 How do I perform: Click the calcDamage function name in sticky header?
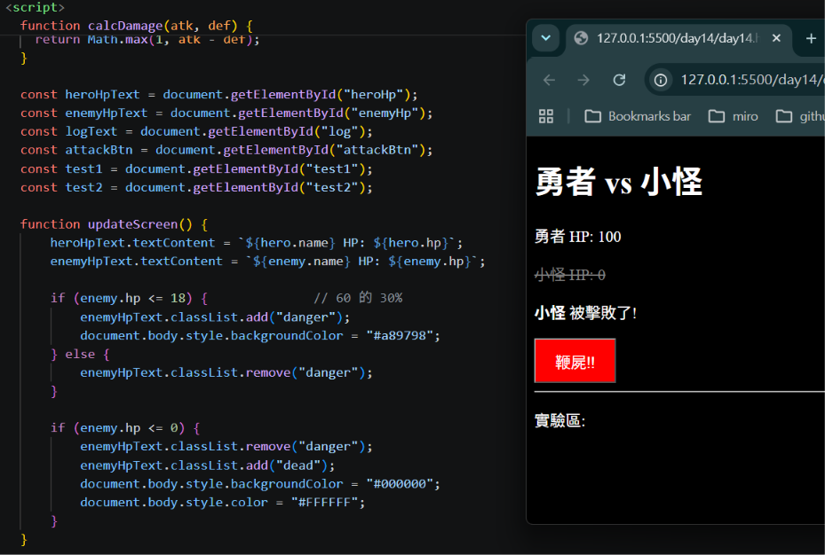(125, 26)
